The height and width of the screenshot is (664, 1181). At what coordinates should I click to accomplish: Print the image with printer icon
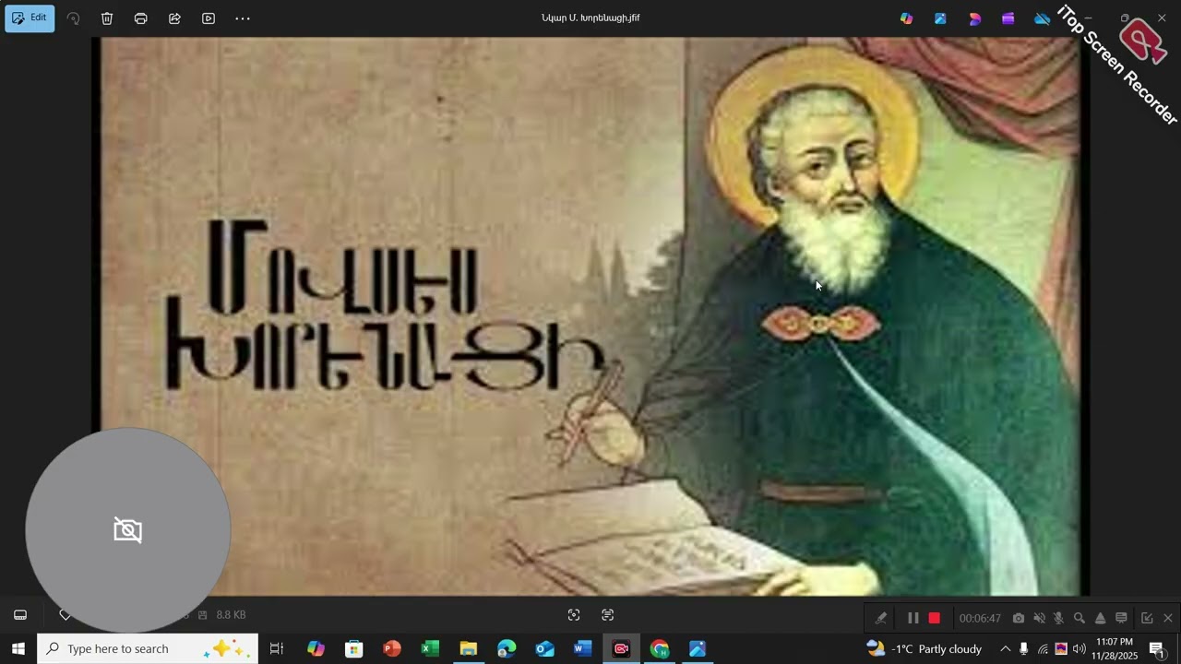pos(140,18)
